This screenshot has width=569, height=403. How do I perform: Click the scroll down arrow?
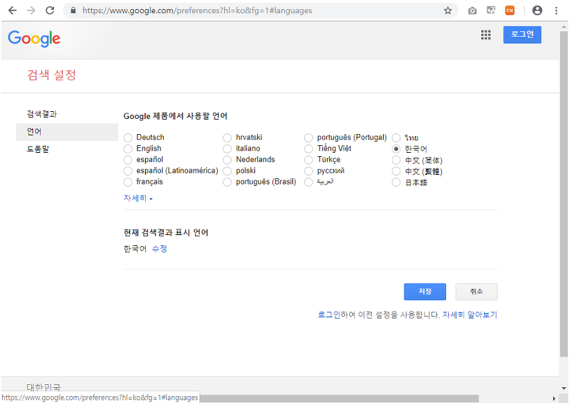click(563, 389)
